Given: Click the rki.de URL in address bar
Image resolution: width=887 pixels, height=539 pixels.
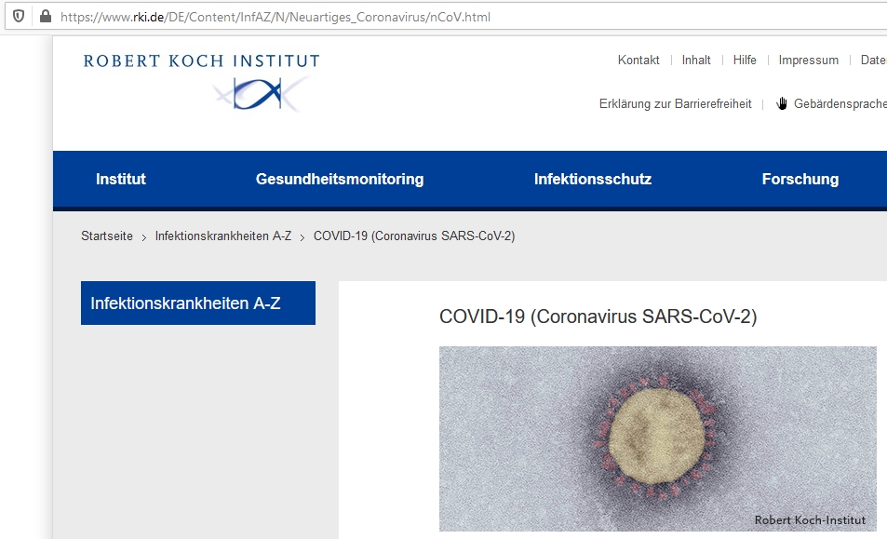Looking at the screenshot, I should [275, 17].
